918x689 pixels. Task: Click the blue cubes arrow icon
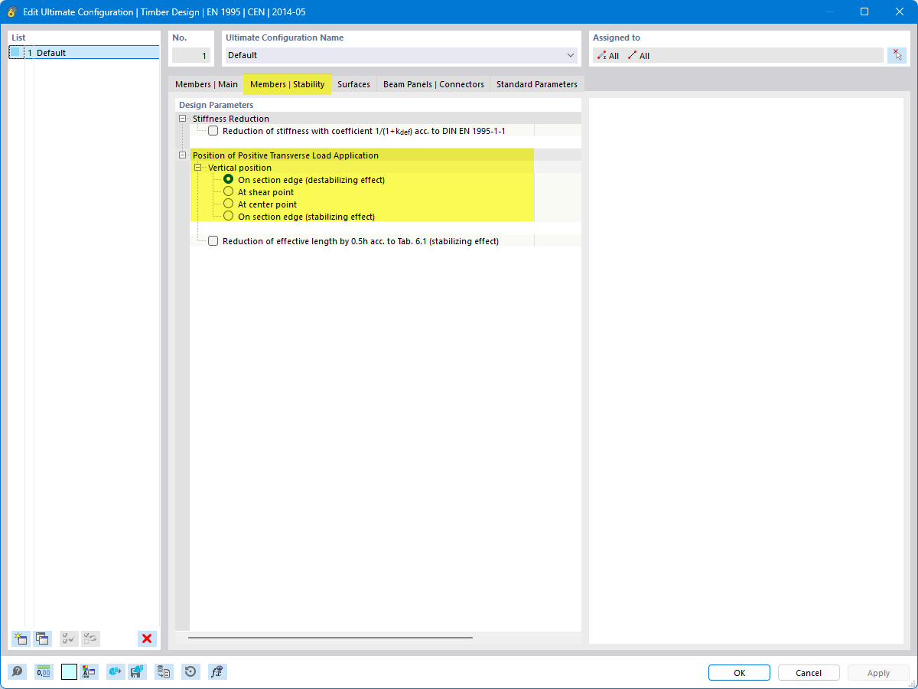tap(116, 672)
